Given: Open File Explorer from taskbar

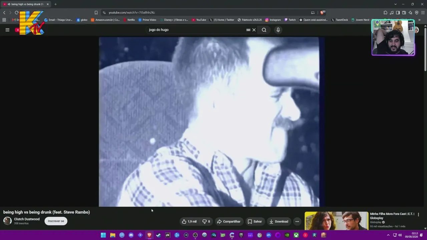Looking at the screenshot, I should point(113,235).
